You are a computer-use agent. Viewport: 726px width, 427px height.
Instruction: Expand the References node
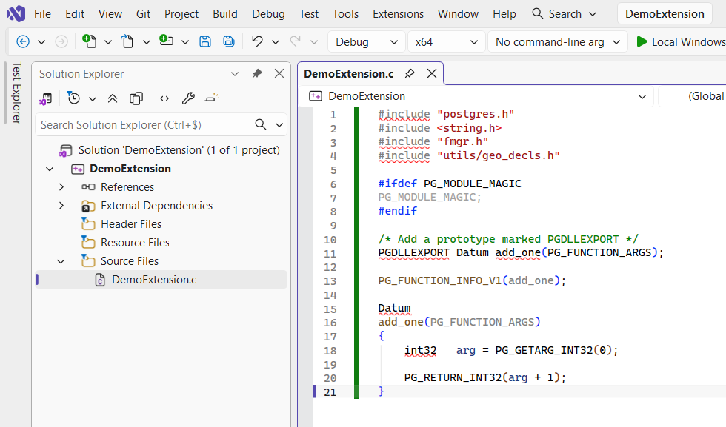pyautogui.click(x=63, y=186)
